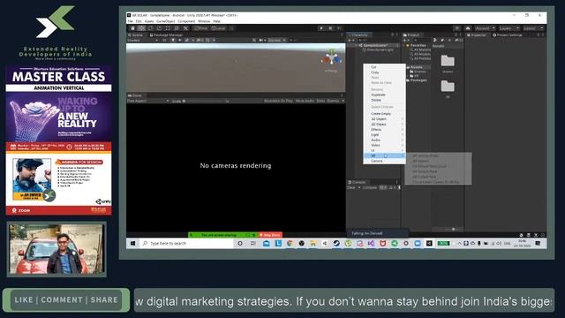This screenshot has width=565, height=318.
Task: Open the Windows Start menu
Action: (x=132, y=244)
